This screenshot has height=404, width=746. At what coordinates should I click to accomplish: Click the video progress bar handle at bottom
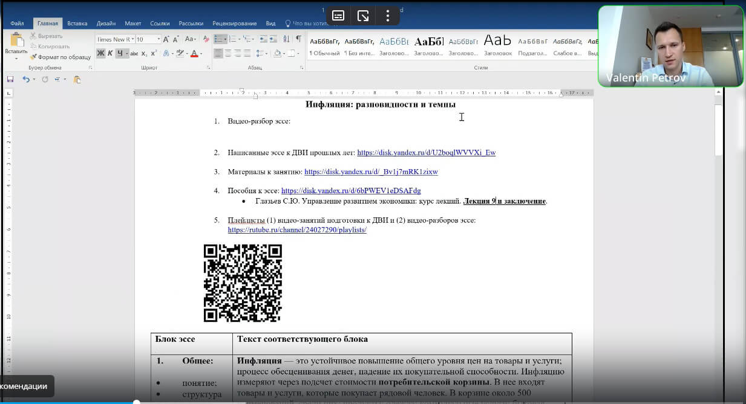(x=137, y=402)
